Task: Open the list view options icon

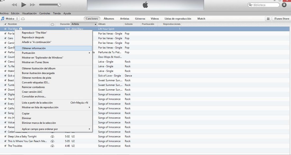Action: (268, 18)
